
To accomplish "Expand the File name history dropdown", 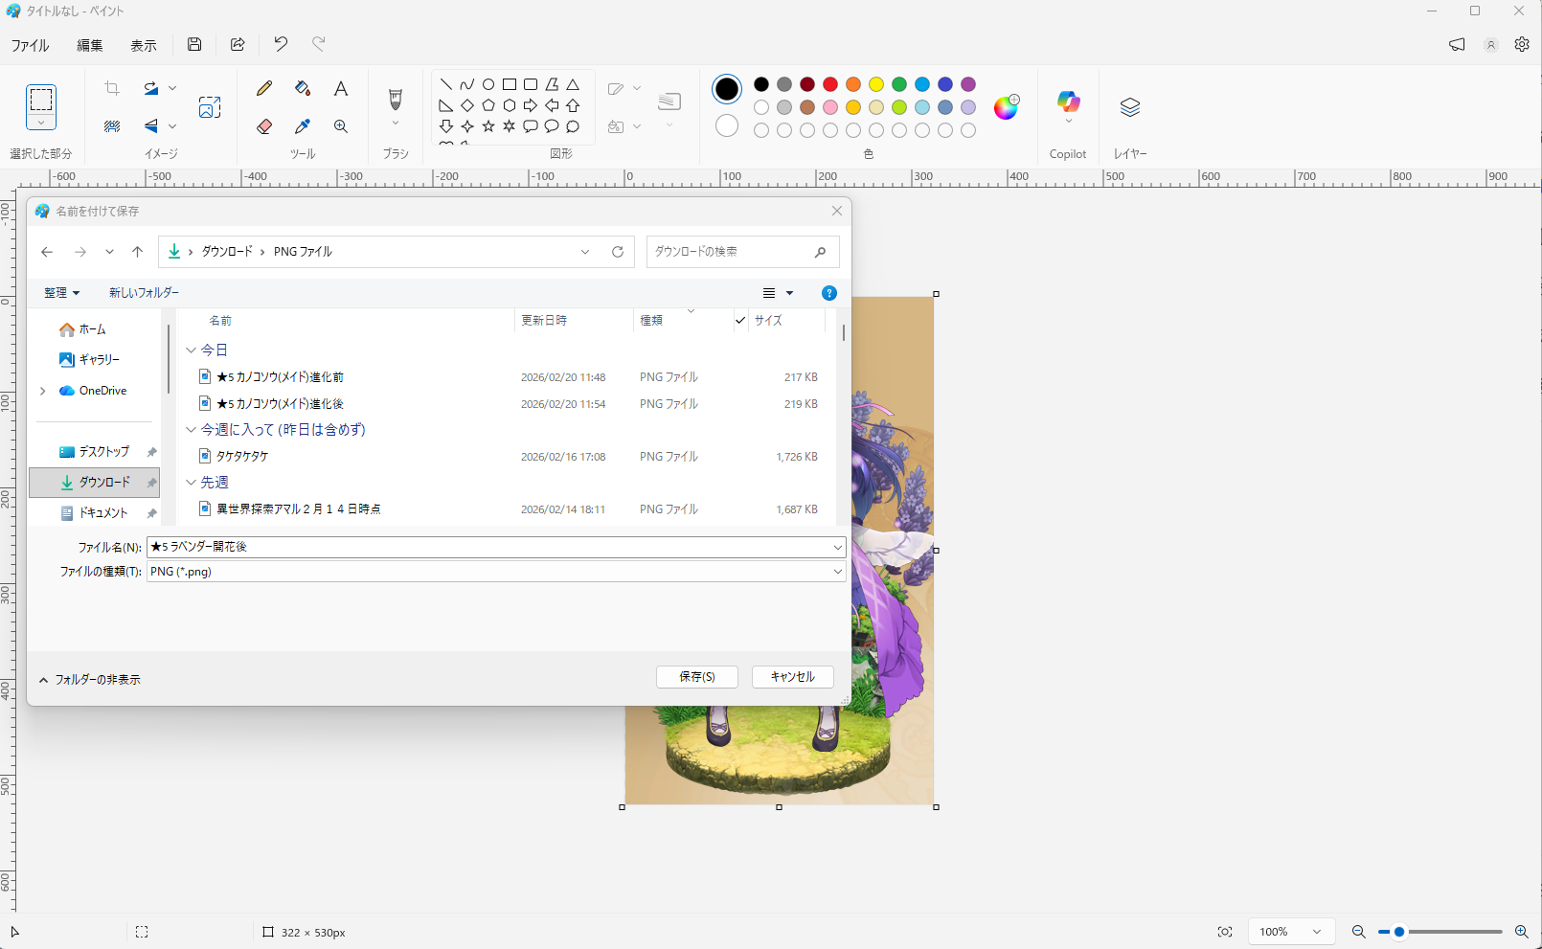I will point(838,548).
